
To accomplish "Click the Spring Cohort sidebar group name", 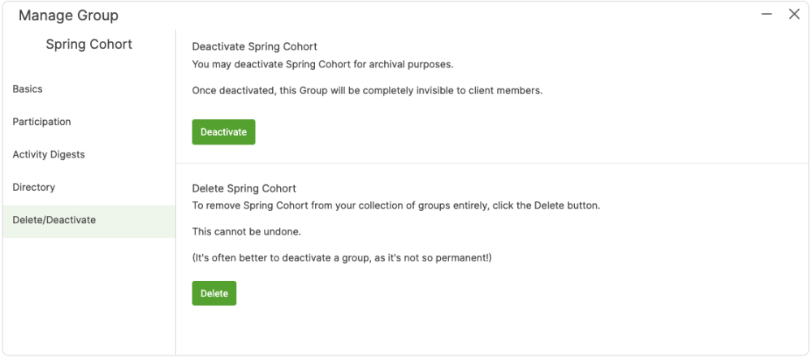I will [89, 45].
